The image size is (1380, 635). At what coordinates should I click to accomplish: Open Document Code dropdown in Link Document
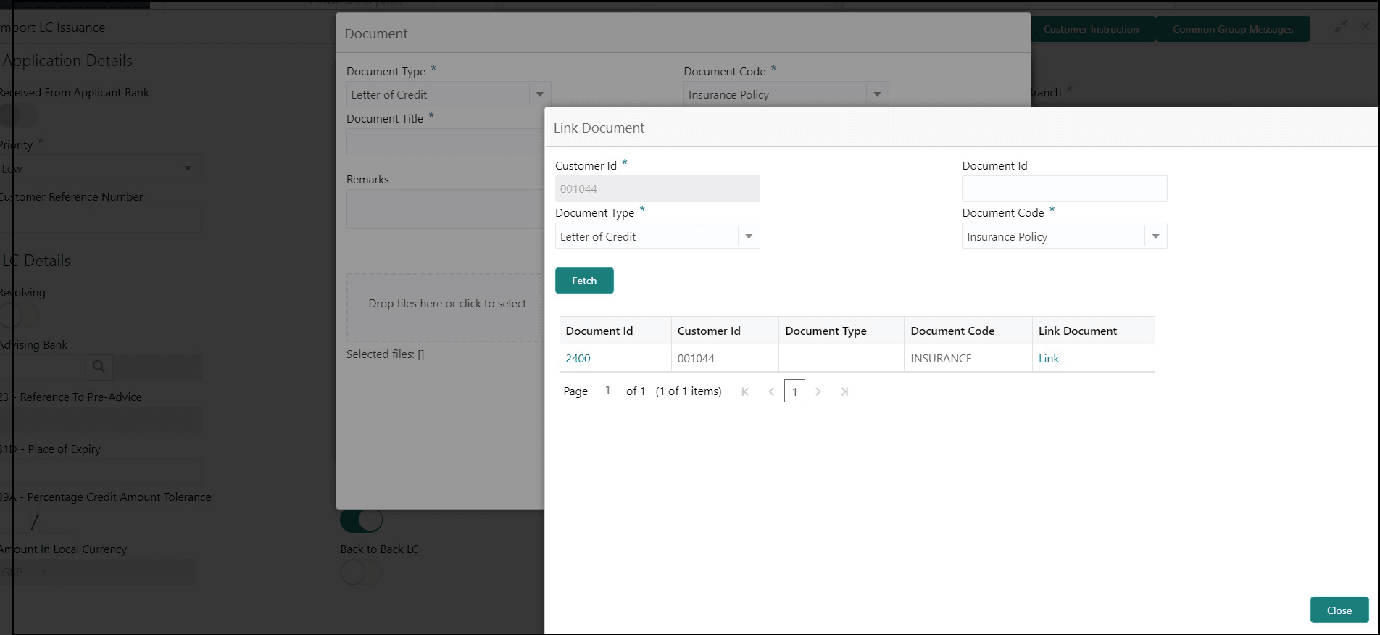(x=1156, y=236)
